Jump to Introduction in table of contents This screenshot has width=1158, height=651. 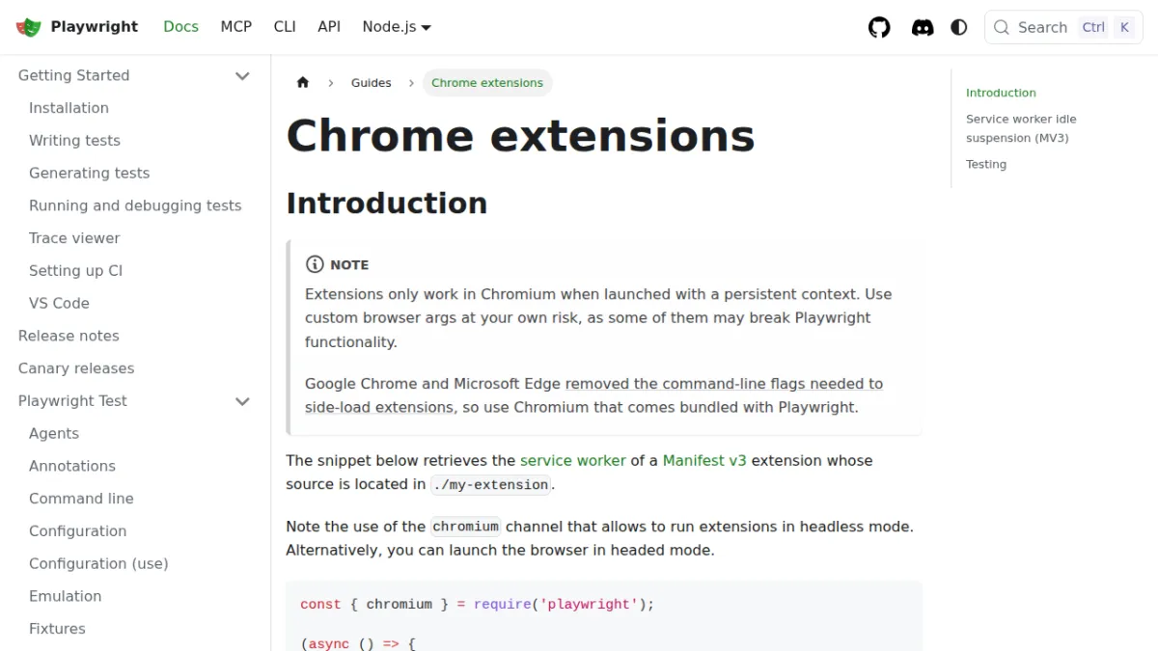[x=1001, y=93]
